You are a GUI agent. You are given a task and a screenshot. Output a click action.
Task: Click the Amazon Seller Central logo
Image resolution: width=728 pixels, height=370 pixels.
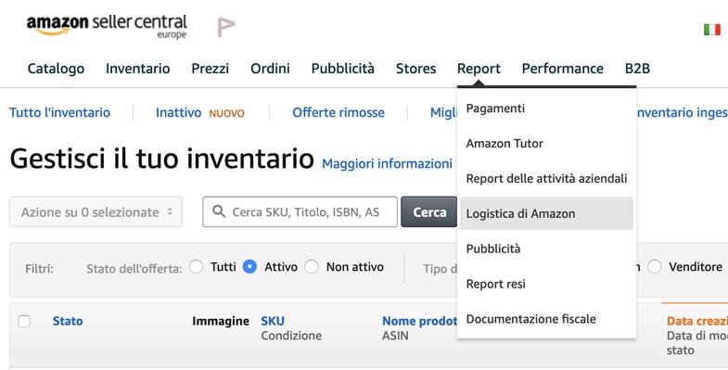pos(107,26)
